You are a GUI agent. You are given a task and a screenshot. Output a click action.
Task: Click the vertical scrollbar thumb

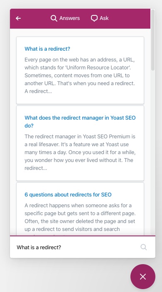click(153, 40)
